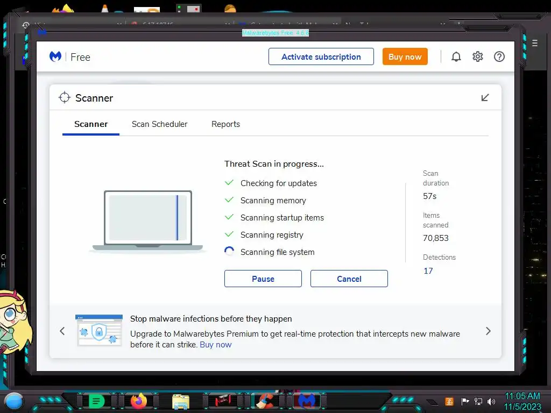Open the network tray icon
Viewport: 551px width, 413px height.
click(478, 401)
